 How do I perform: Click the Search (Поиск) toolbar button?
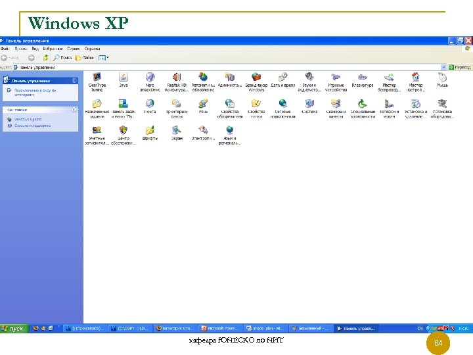point(62,57)
